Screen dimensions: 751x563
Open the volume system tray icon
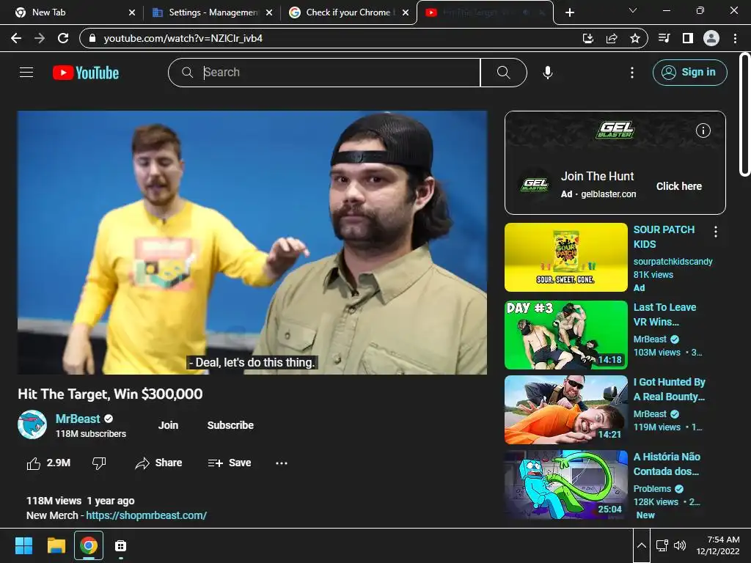[x=680, y=545]
